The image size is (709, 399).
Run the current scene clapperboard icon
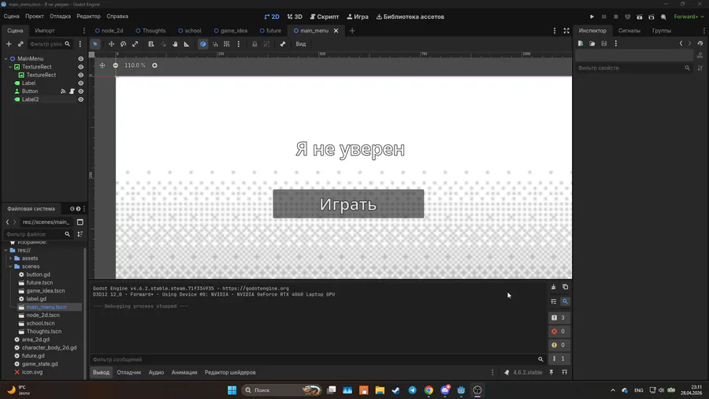pyautogui.click(x=640, y=17)
